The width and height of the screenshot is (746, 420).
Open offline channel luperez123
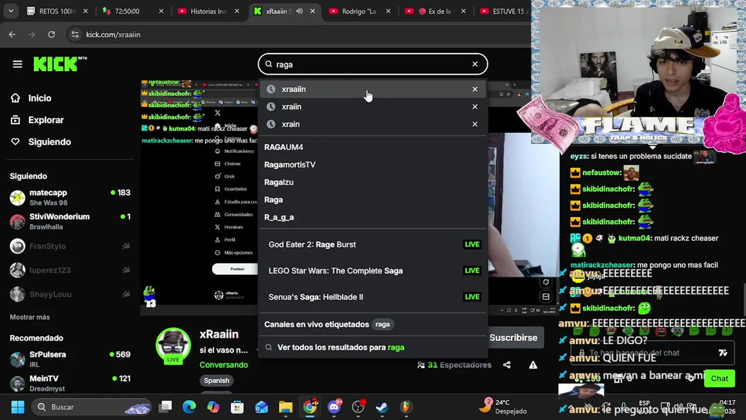coord(70,270)
